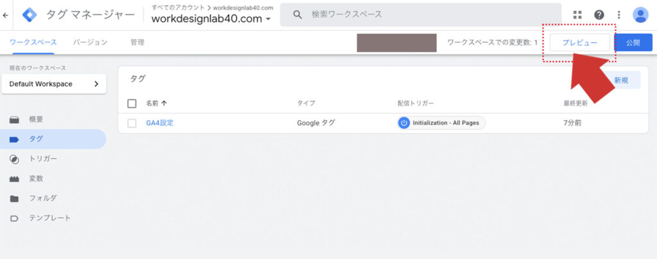This screenshot has width=657, height=259.
Task: Click the Google タグ type cell
Action: [x=316, y=124]
